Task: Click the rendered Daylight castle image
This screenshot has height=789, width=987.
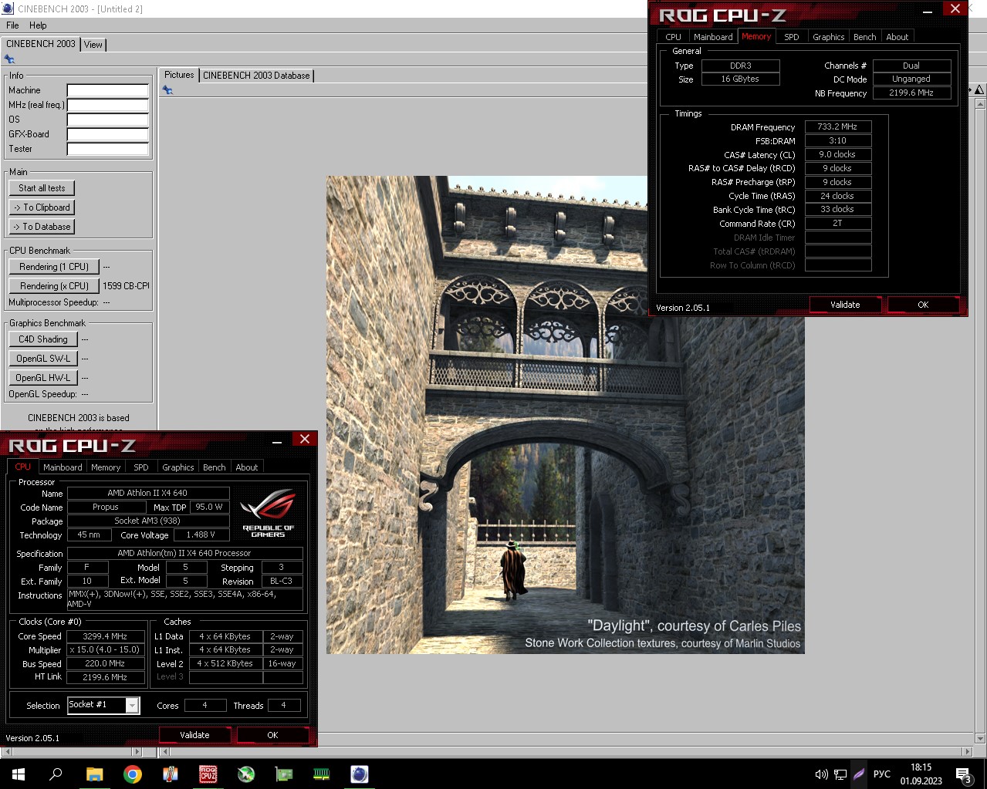Action: tap(565, 415)
